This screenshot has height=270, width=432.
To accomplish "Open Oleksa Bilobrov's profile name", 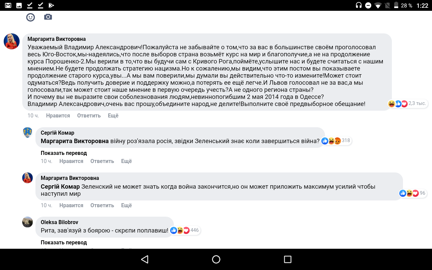I will tap(59, 222).
